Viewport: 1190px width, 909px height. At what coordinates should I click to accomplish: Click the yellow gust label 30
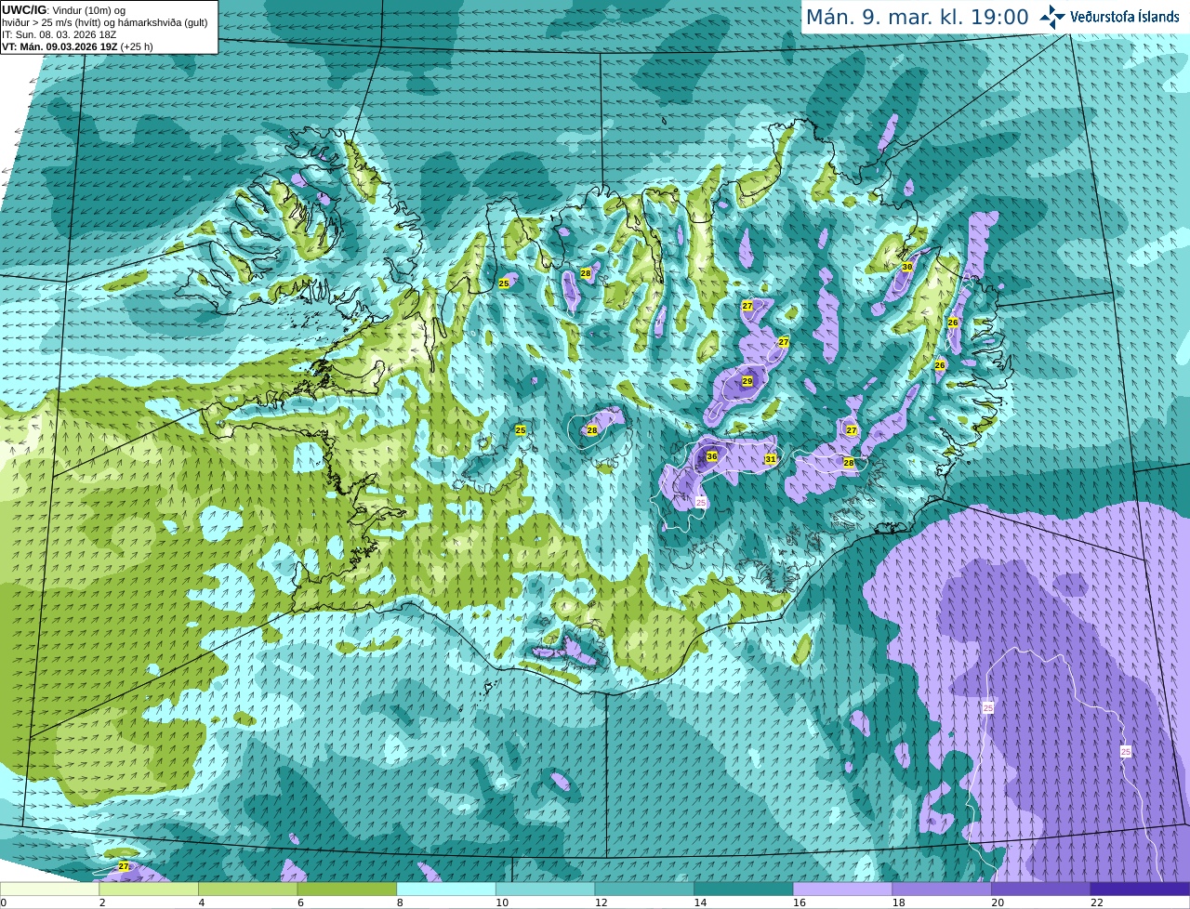point(907,267)
